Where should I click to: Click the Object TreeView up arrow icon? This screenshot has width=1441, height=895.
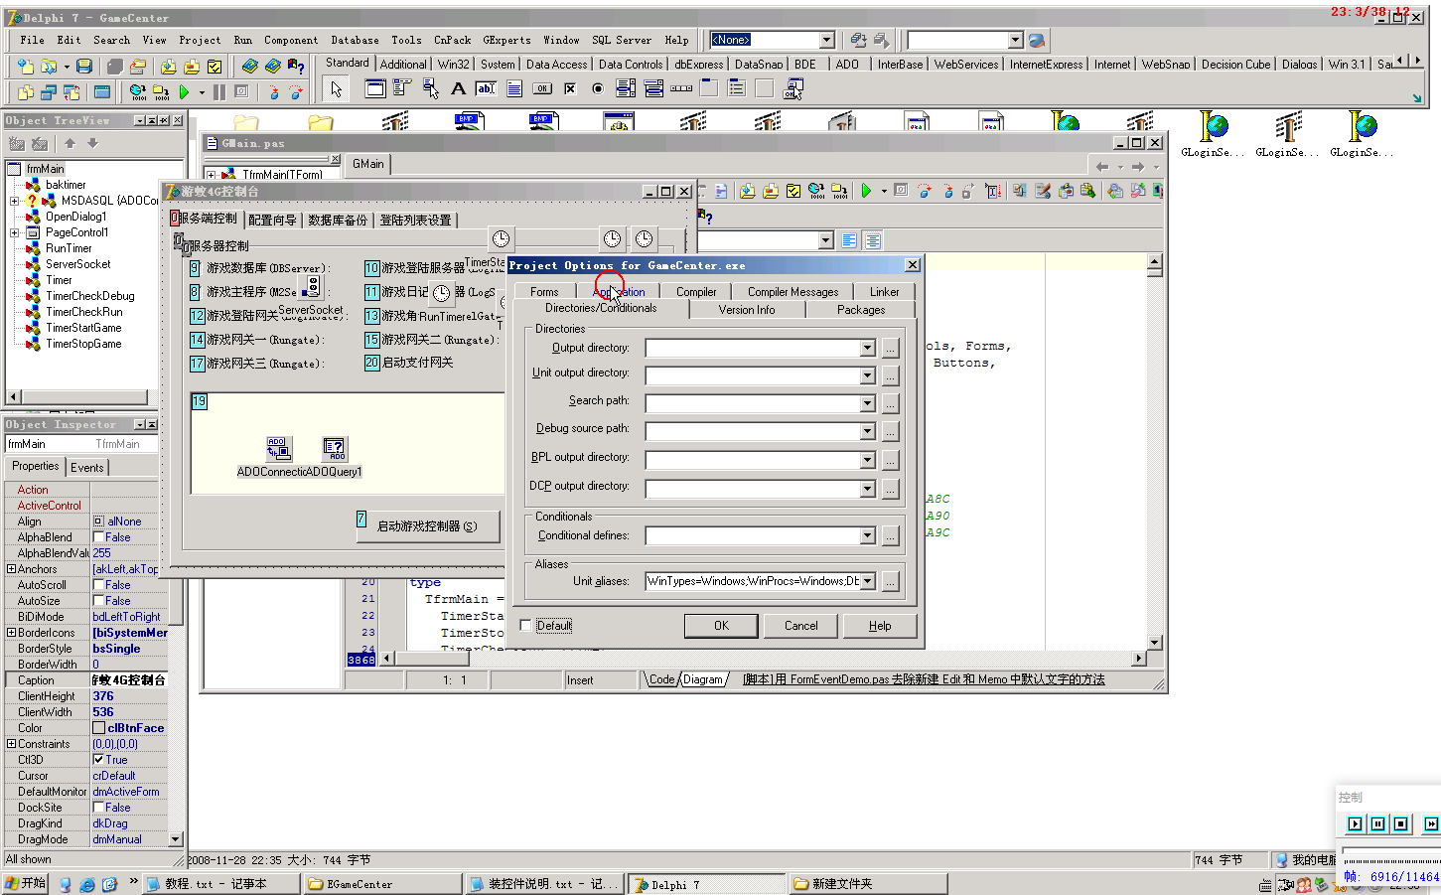[x=71, y=144]
